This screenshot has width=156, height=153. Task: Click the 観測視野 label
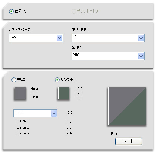tap(80, 30)
